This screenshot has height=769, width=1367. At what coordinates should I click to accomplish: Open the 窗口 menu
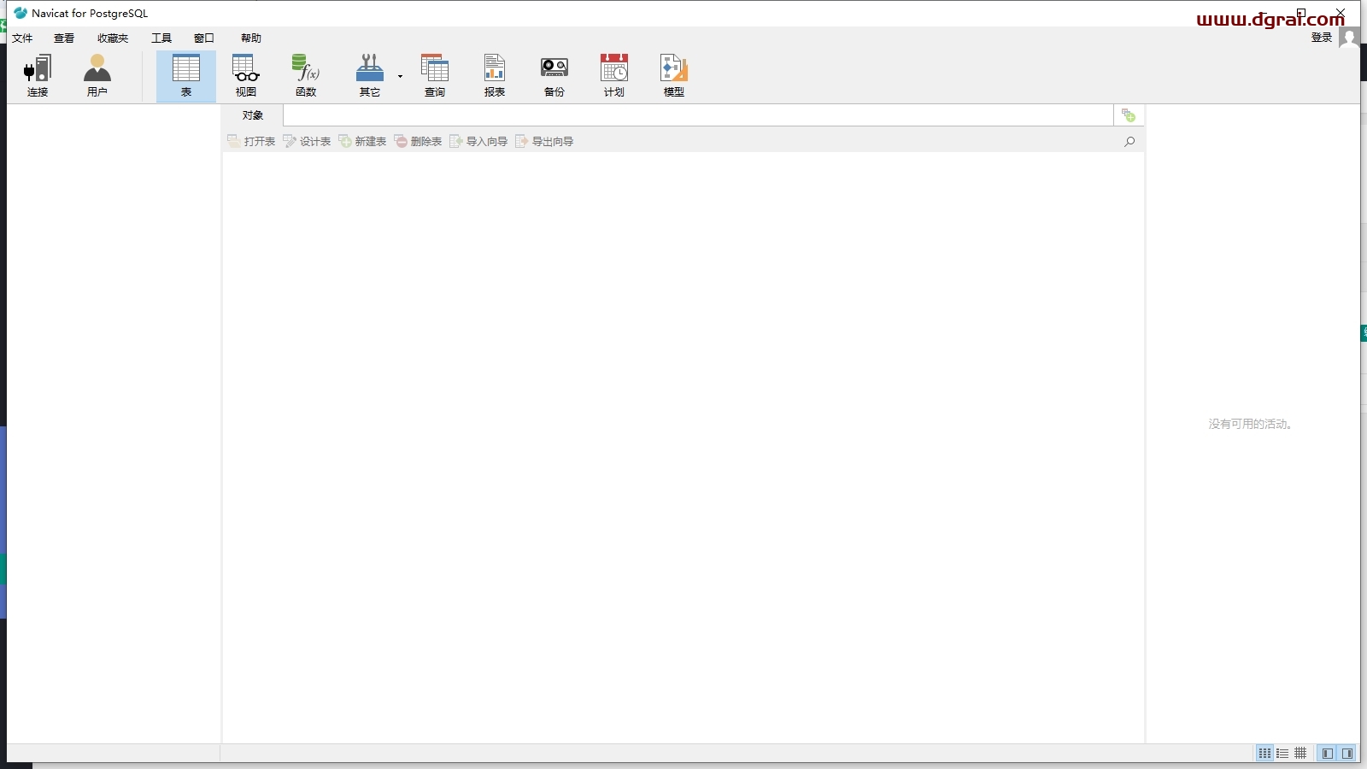pos(204,38)
